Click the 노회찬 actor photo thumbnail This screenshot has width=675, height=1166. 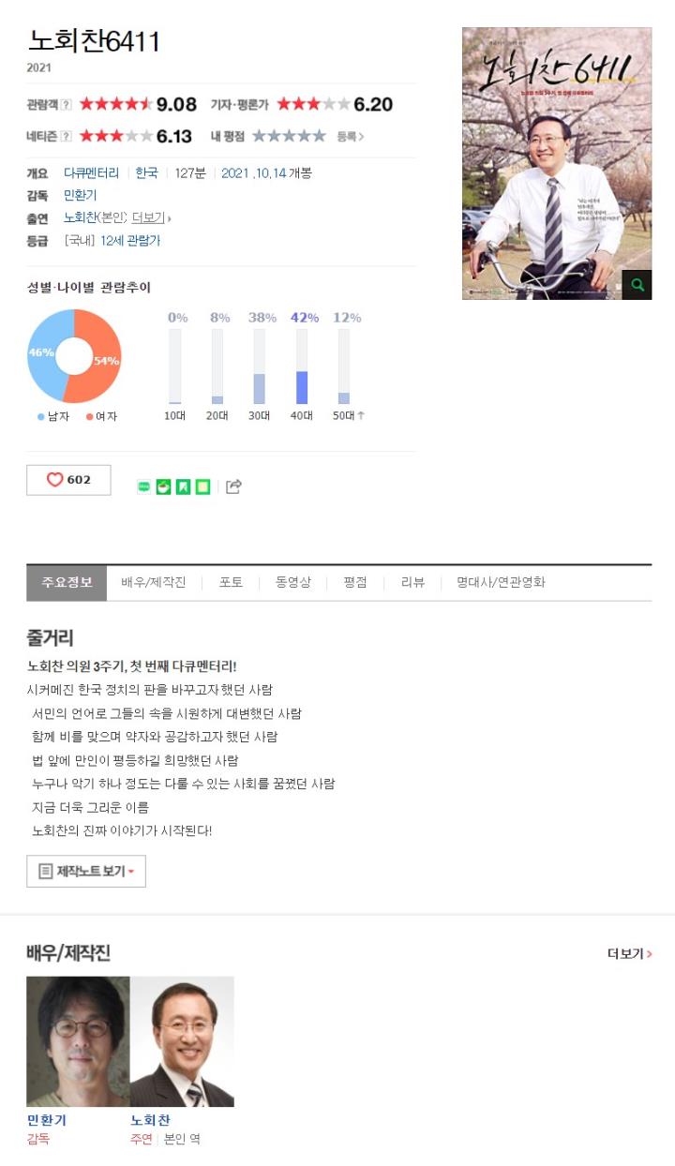[182, 1041]
